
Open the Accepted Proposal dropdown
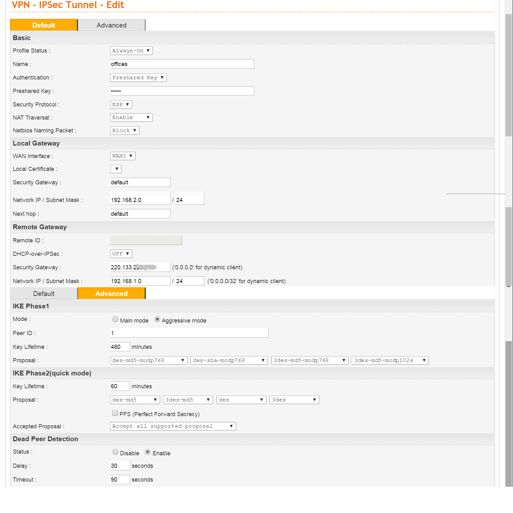(173, 426)
